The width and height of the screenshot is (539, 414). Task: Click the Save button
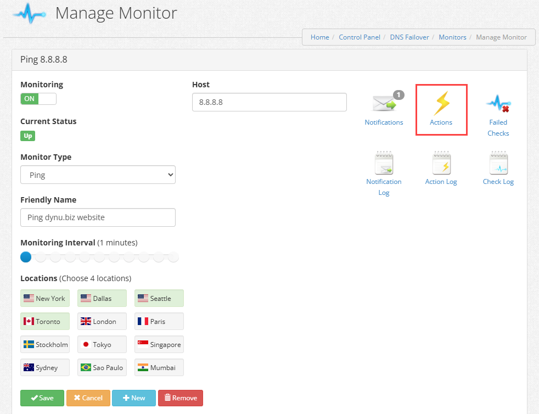click(42, 398)
